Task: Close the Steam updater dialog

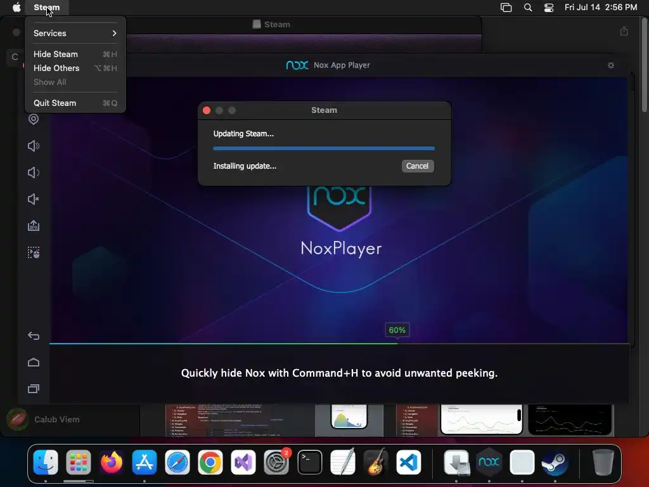Action: point(207,110)
